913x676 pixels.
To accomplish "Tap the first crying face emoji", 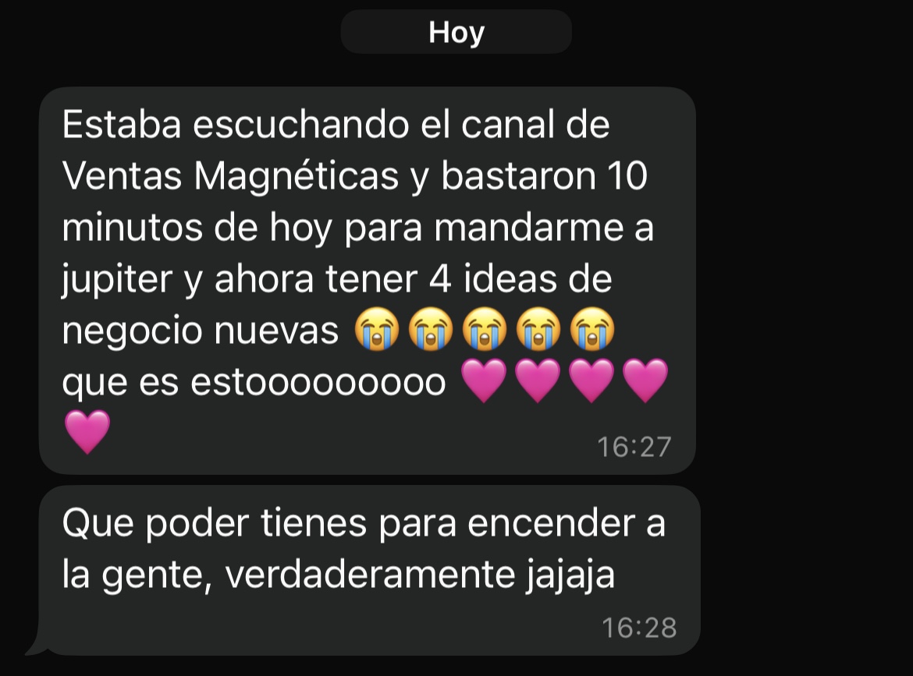I will (378, 329).
